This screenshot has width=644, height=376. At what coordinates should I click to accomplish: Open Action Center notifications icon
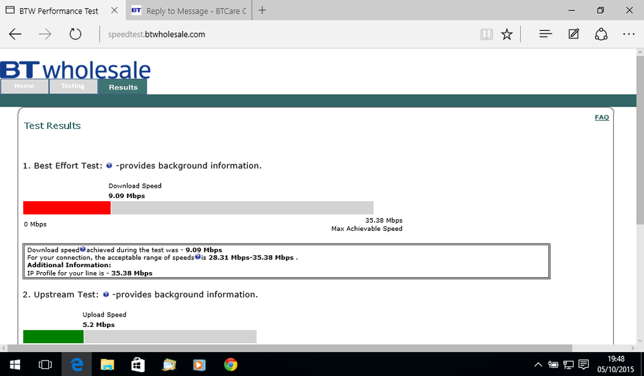[583, 364]
